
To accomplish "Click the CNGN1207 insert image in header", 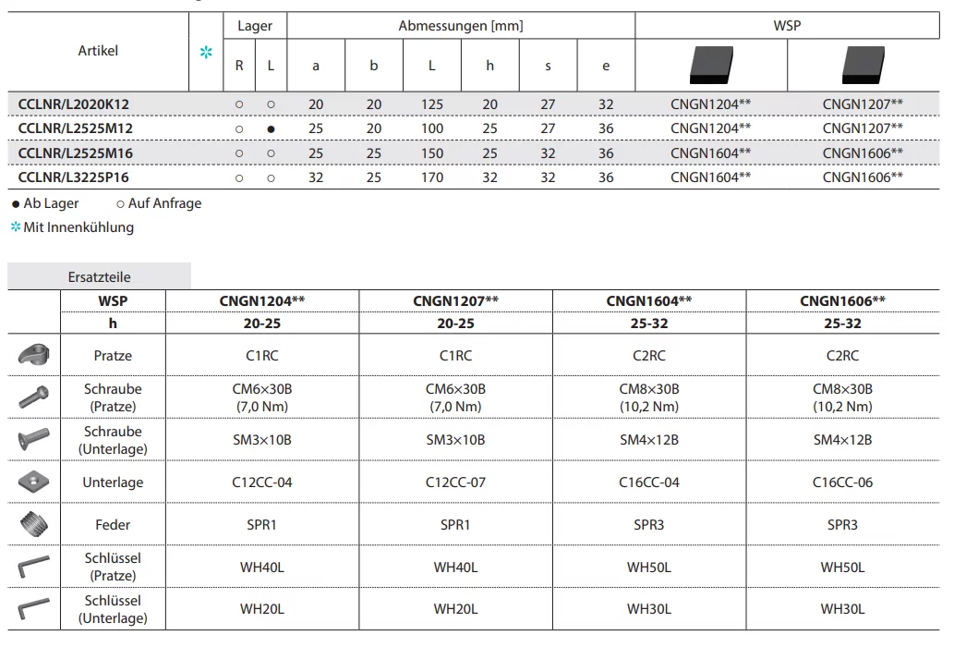I will [863, 65].
